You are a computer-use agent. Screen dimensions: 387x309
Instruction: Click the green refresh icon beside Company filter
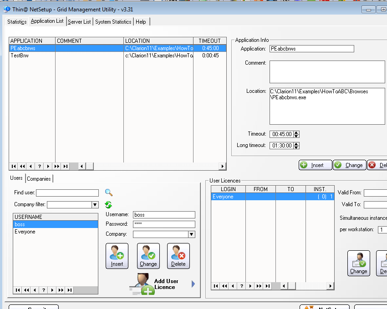[108, 205]
